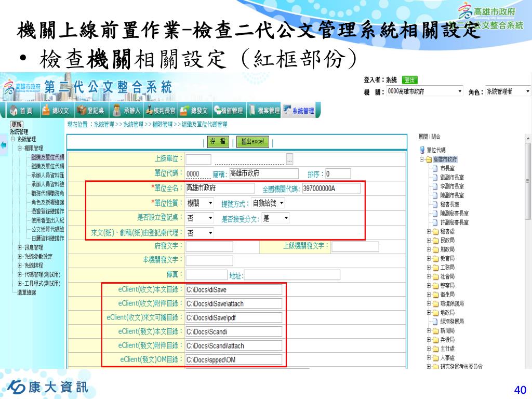
Task: Expand the 系統參數設定 node
Action: point(20,257)
